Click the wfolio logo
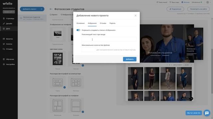Image resolution: width=213 pixels, height=119 pixels. 7,4
